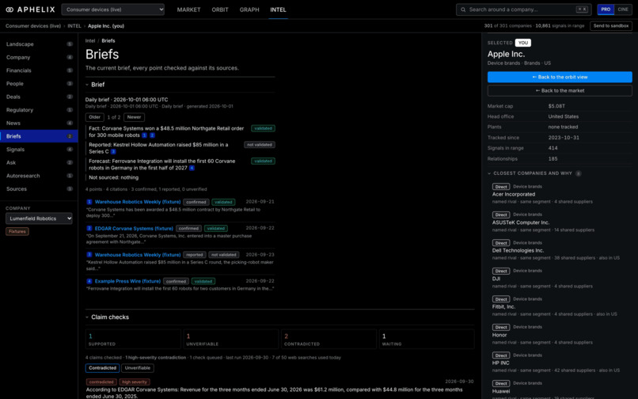Open citation 4 marker in the Forecast point

pyautogui.click(x=192, y=168)
